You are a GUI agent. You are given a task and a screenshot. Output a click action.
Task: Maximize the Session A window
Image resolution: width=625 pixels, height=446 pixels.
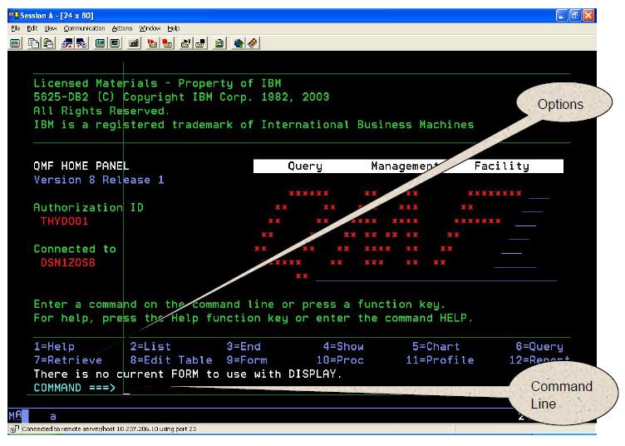(575, 16)
